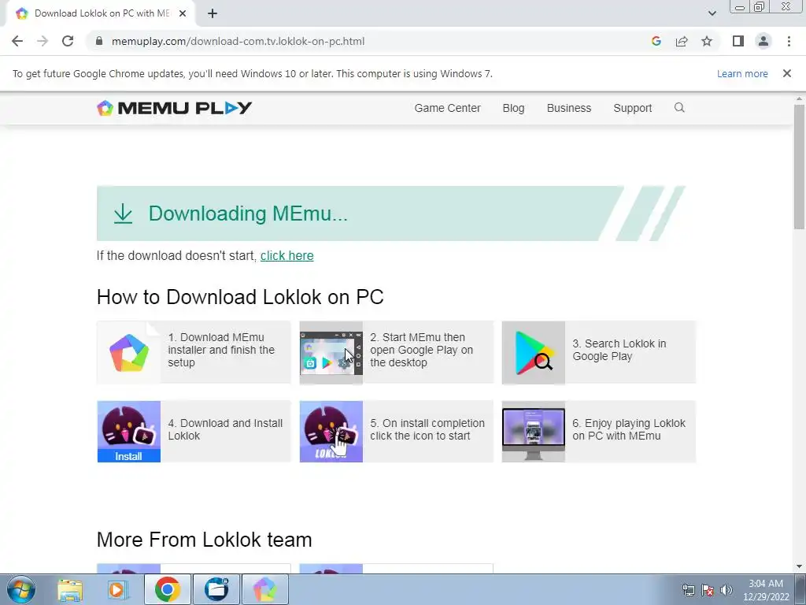The height and width of the screenshot is (605, 806).
Task: Click the site search magnifier icon
Action: tap(679, 107)
